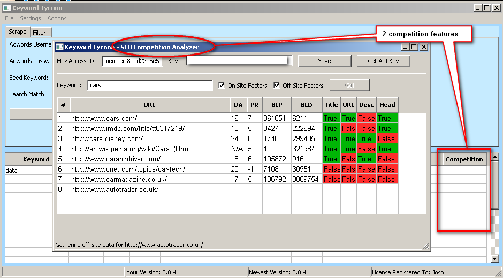Select the carmagazine.co.uk URL cell
Viewport: 503px width, 278px height.
pos(150,179)
